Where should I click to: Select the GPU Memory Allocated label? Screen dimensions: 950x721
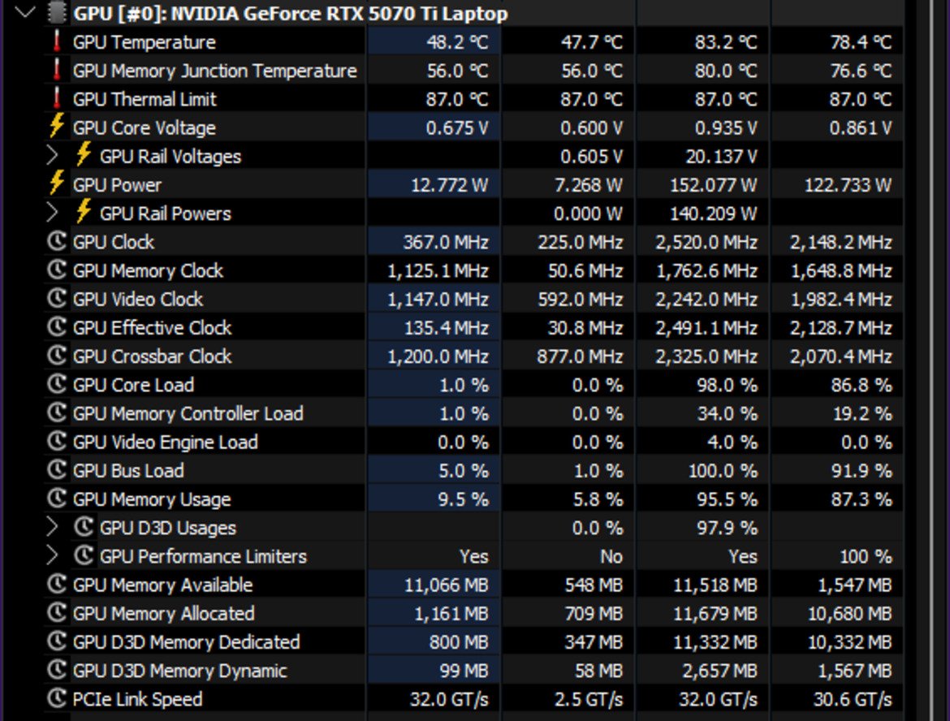tap(163, 613)
